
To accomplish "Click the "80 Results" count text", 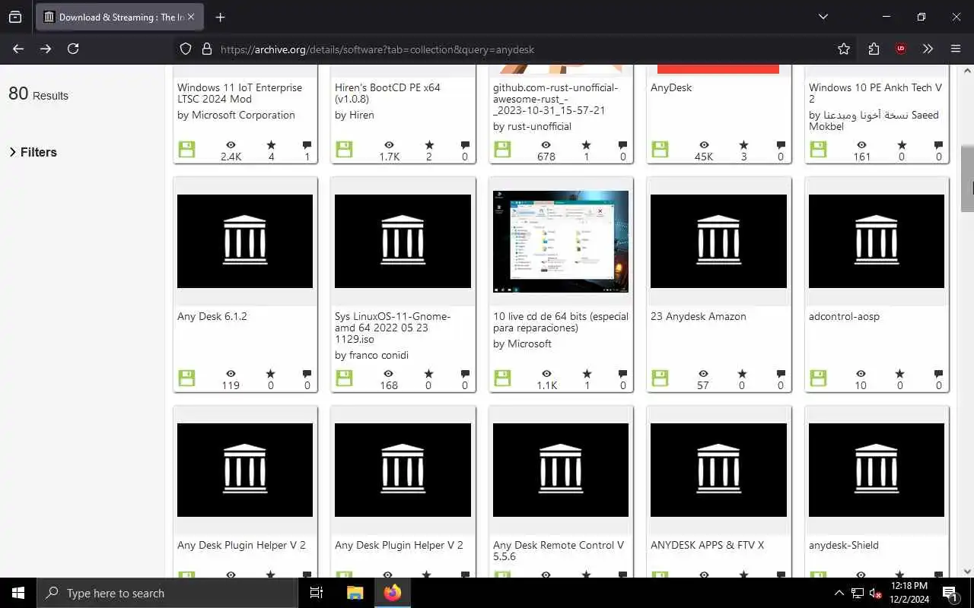I will 38,94.
